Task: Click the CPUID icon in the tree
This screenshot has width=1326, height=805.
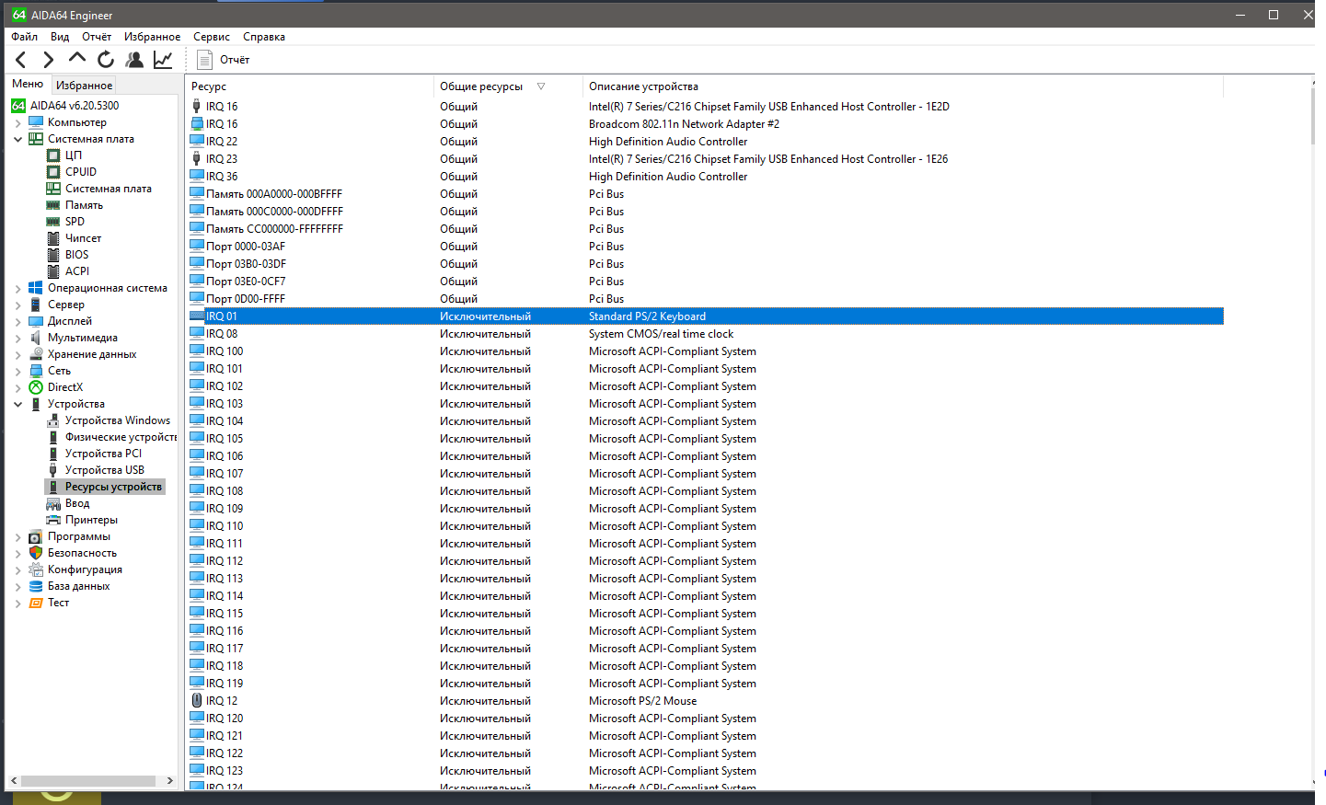Action: tap(53, 172)
